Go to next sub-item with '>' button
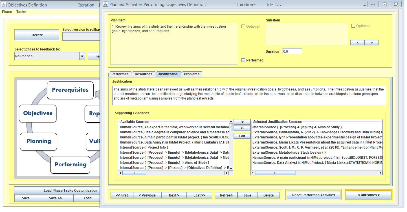This screenshot has width=407, height=212. (371, 43)
